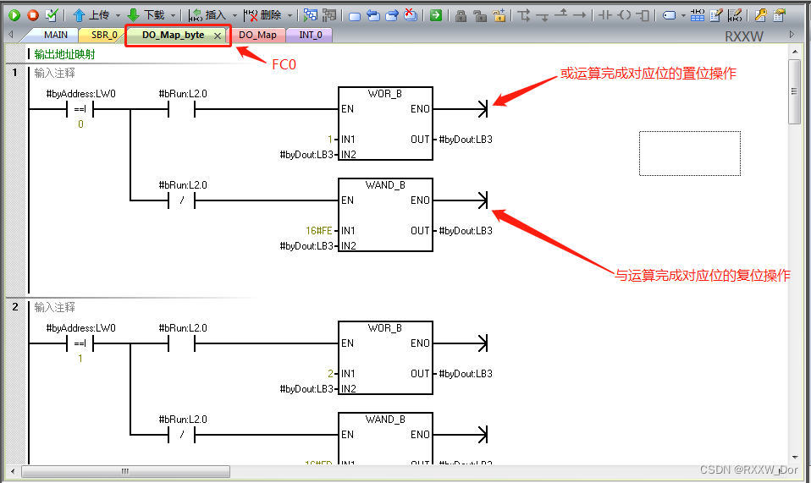Image resolution: width=811 pixels, height=483 pixels.
Task: Click the upload (上传) button
Action: click(x=91, y=15)
